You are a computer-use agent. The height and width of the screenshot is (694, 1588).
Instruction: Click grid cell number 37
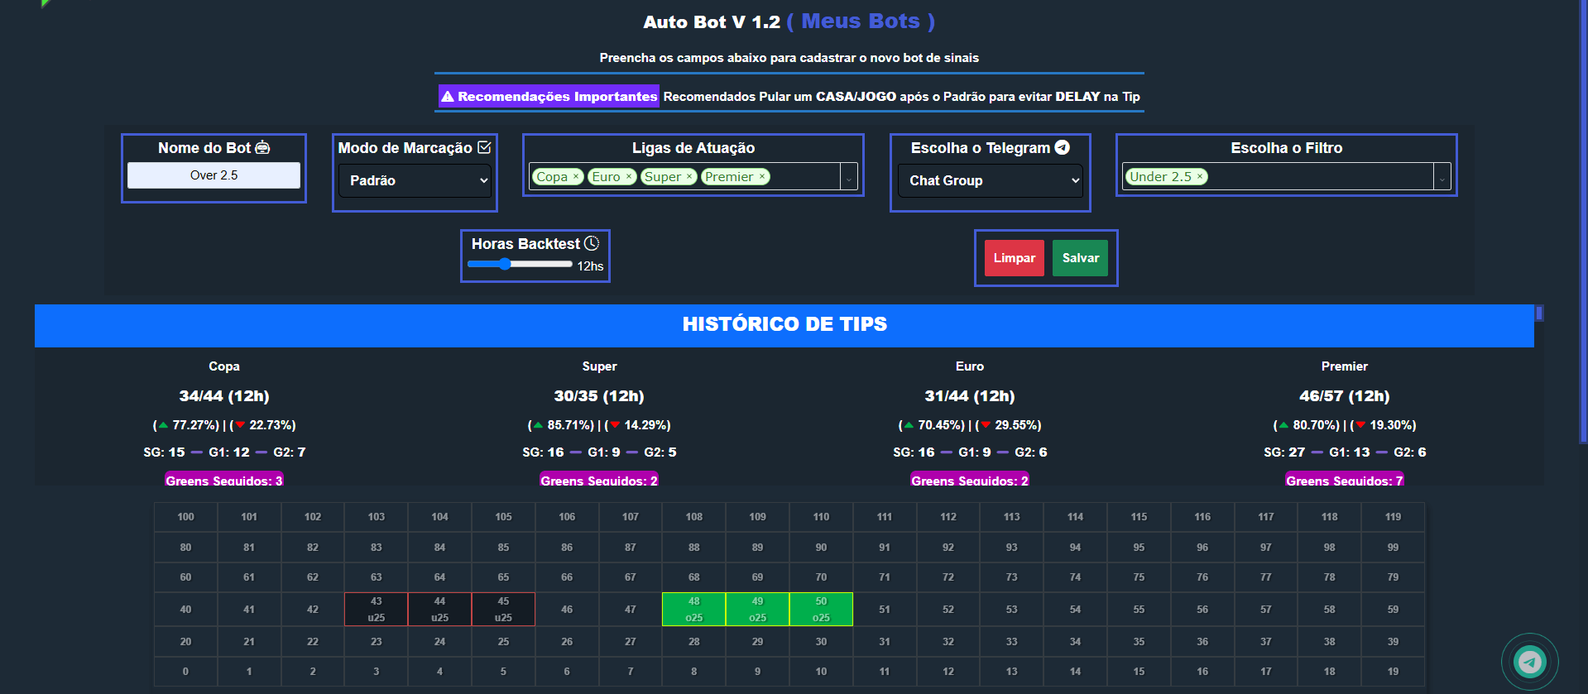(x=1266, y=642)
